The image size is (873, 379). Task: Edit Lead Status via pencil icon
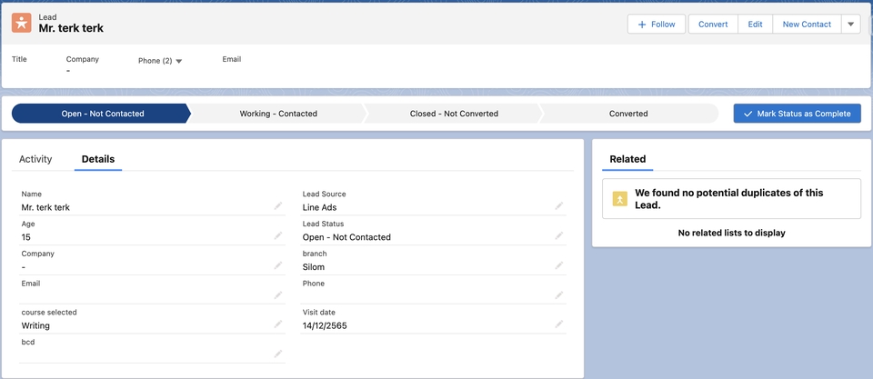(559, 236)
